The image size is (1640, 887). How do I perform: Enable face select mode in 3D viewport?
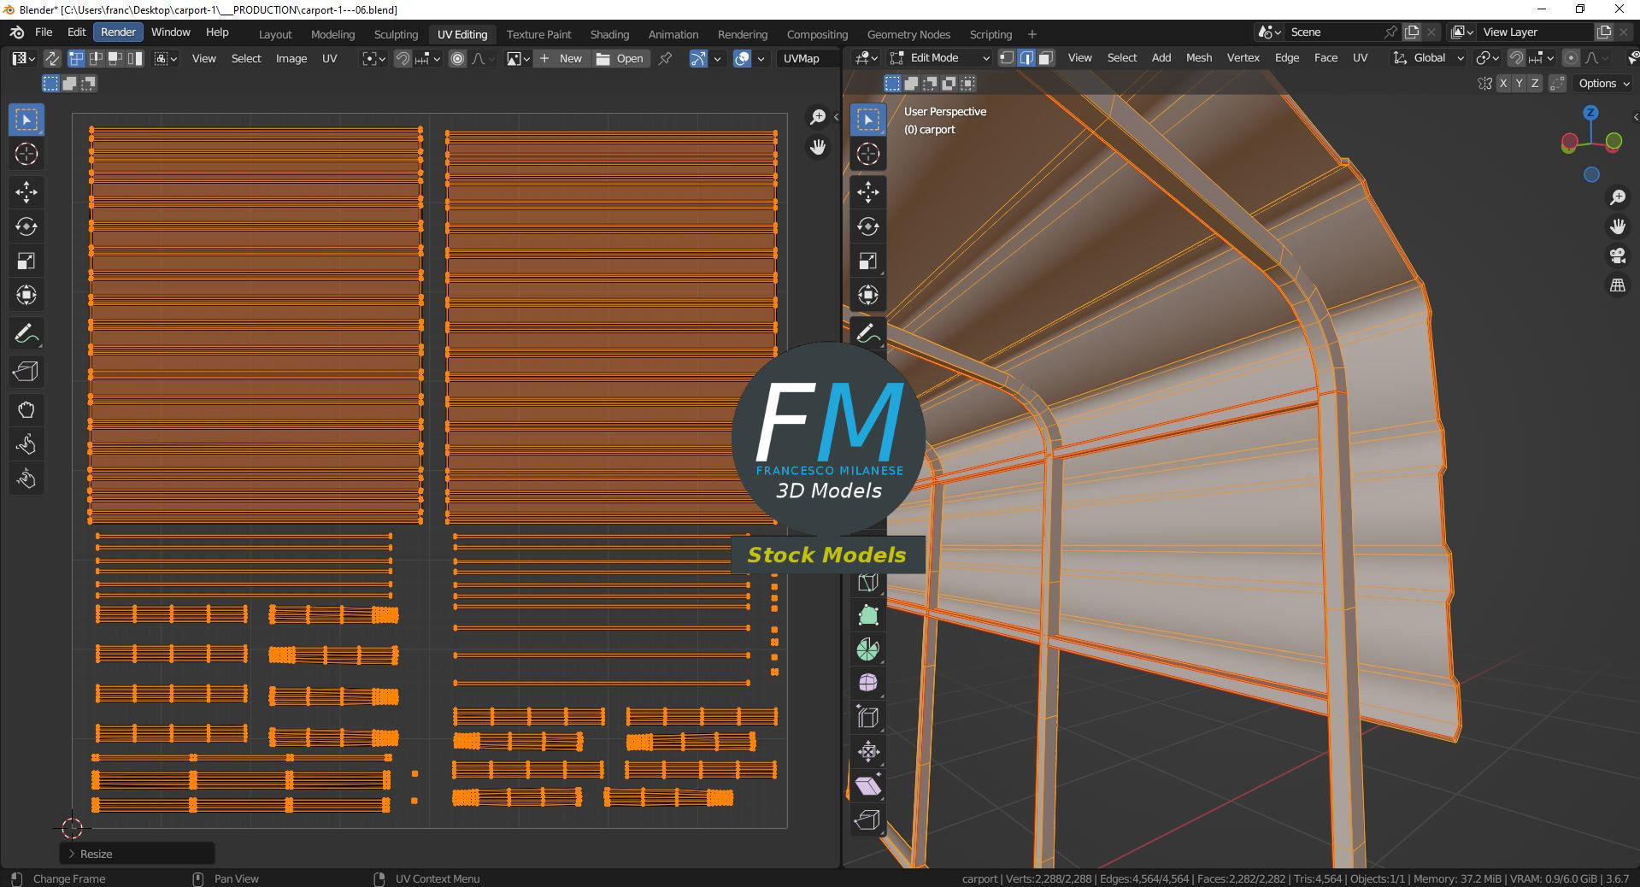pos(1046,57)
